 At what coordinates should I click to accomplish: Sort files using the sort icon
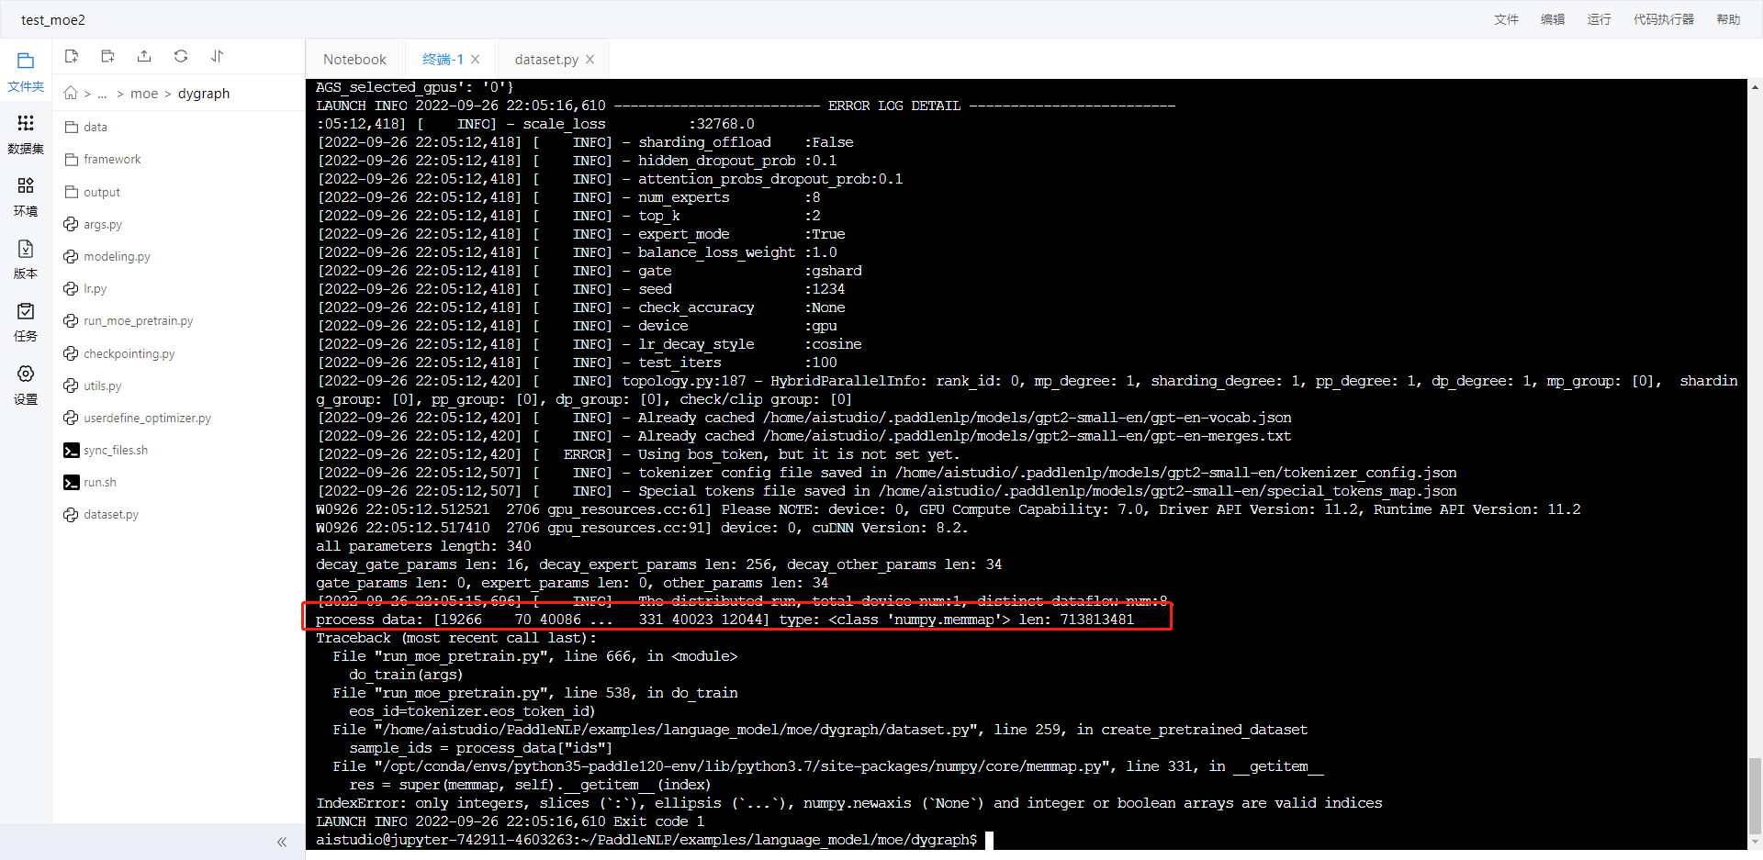[x=217, y=56]
